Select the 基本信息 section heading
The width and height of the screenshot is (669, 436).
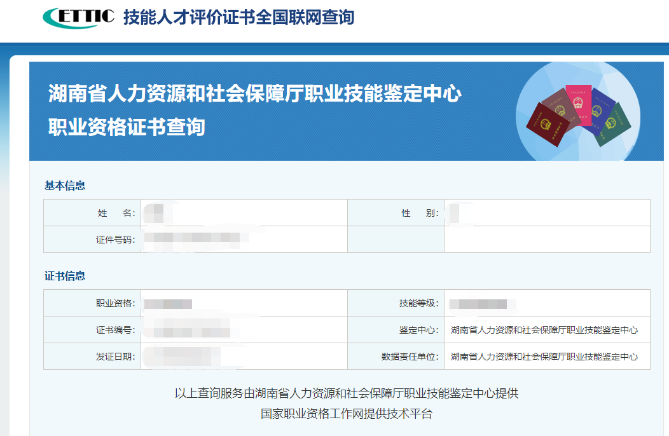(x=65, y=186)
